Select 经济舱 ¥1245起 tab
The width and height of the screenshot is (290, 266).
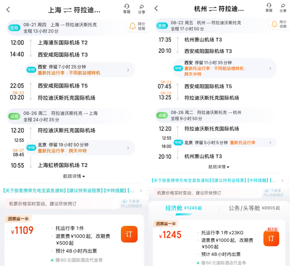click(x=184, y=208)
